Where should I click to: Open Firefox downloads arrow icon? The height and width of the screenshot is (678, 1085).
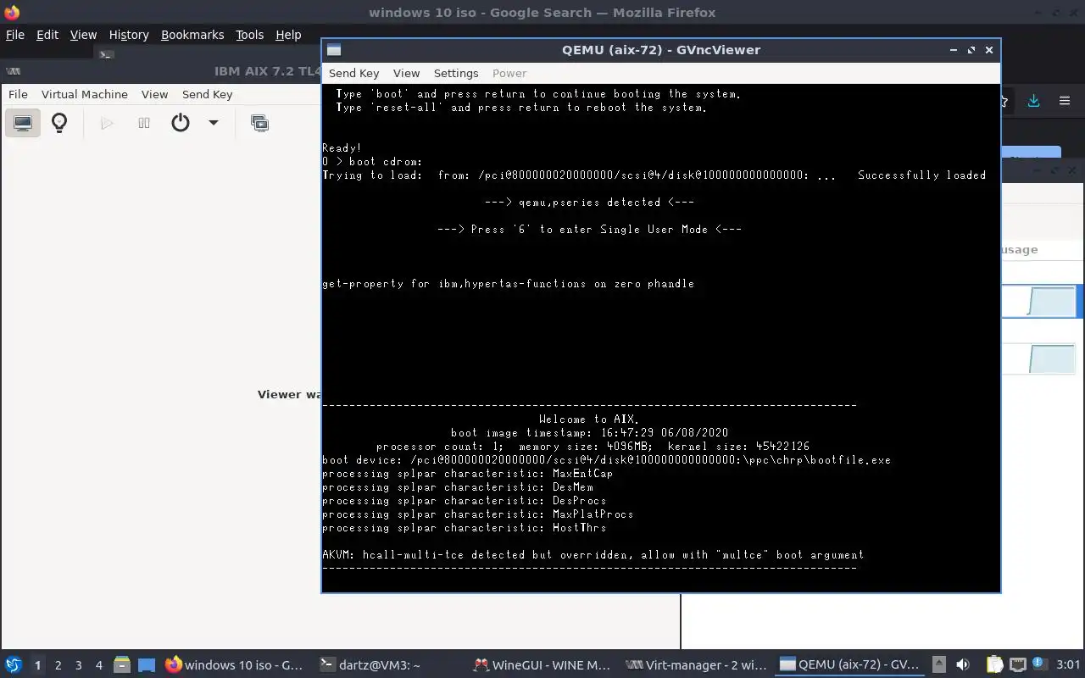(1033, 101)
